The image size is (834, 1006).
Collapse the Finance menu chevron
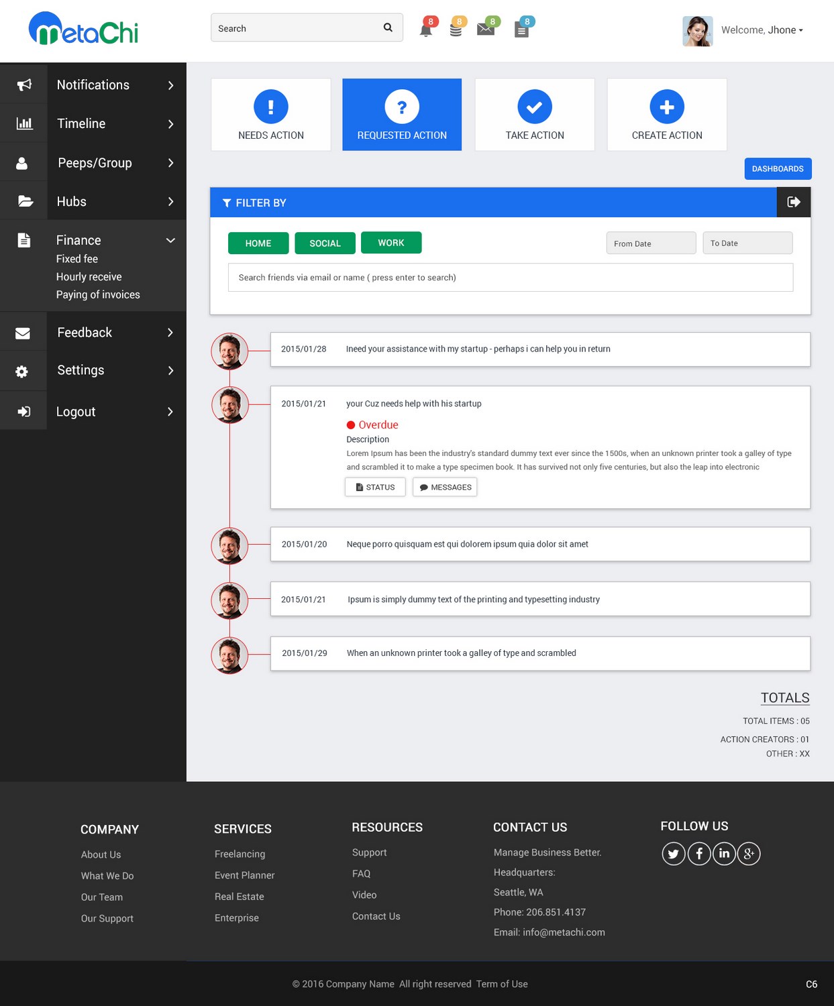tap(170, 240)
